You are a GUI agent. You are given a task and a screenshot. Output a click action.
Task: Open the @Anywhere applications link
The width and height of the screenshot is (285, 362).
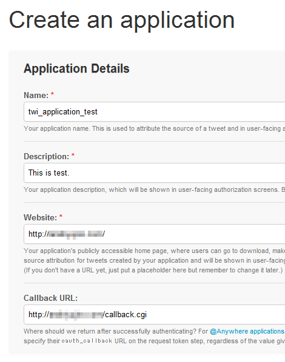click(247, 331)
